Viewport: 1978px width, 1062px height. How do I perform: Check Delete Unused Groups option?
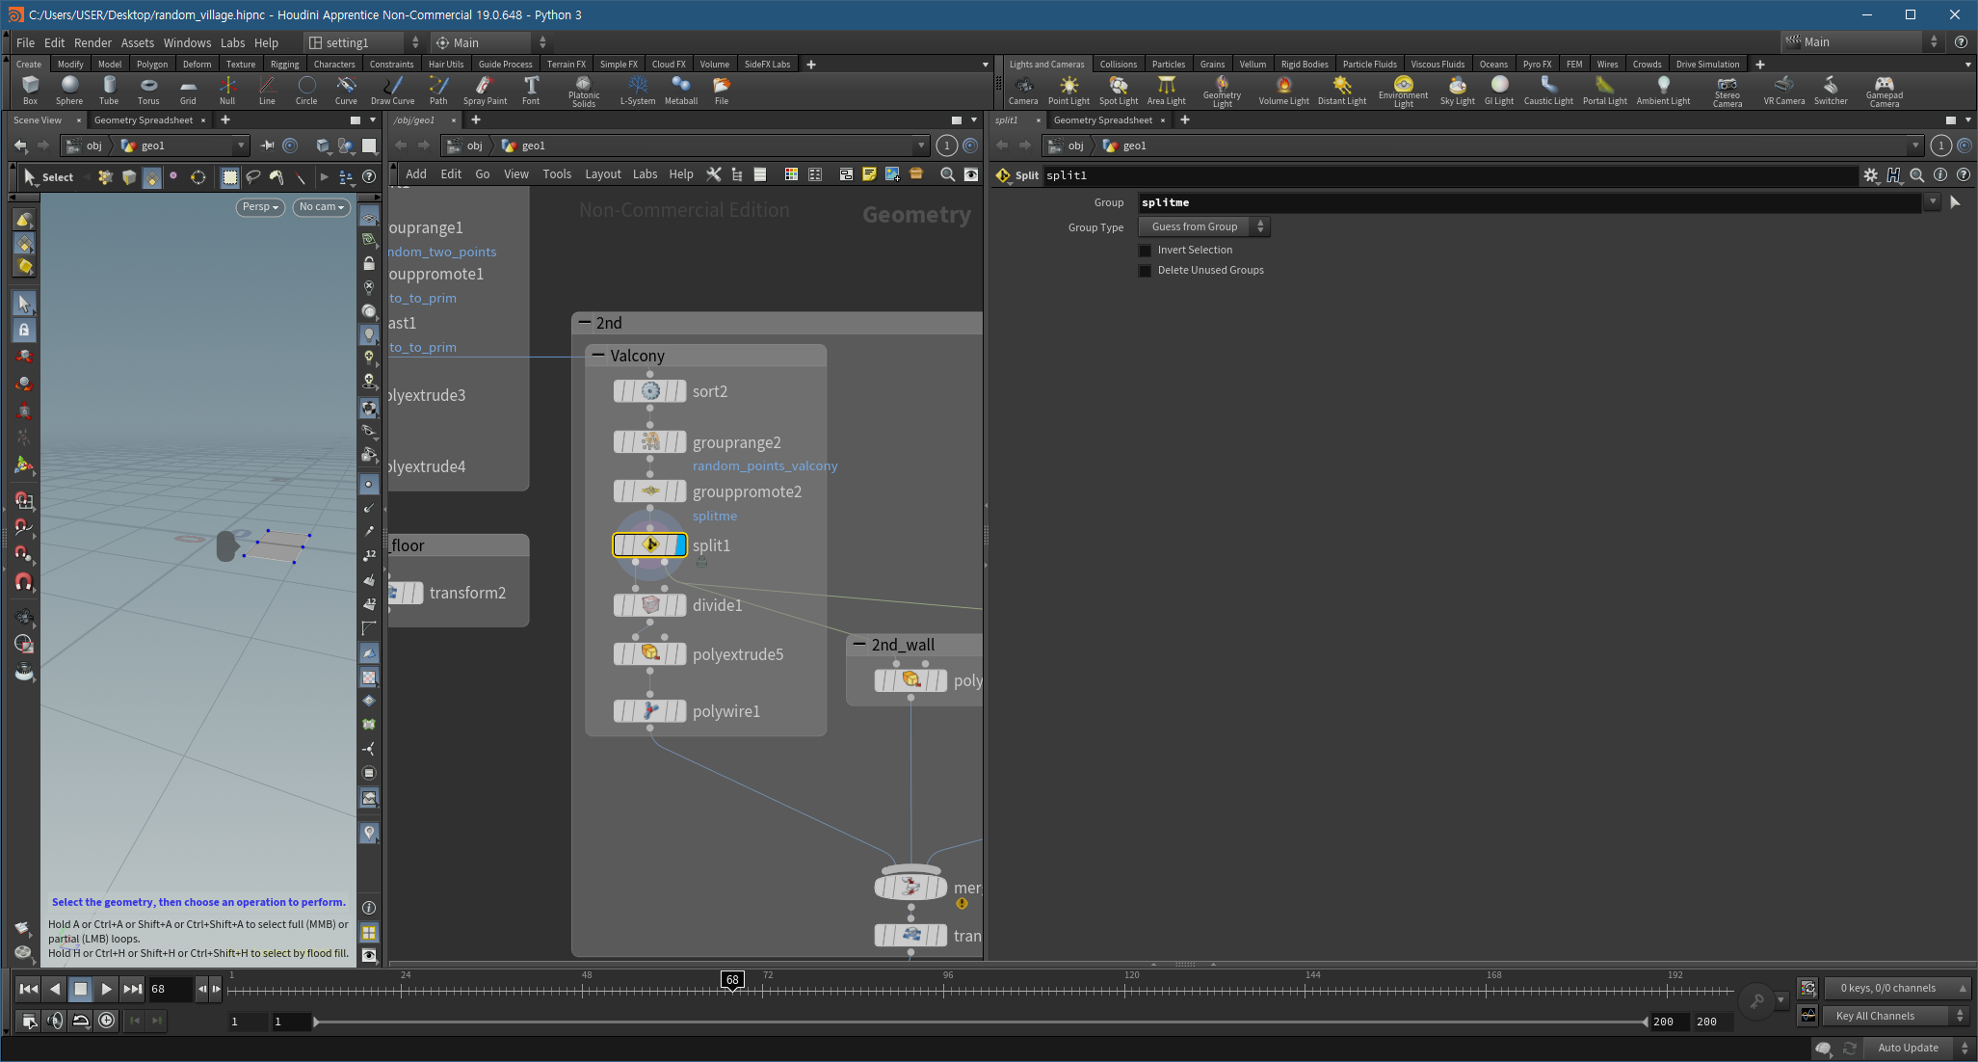[x=1146, y=271]
